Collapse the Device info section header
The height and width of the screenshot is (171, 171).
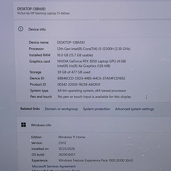(92, 29)
